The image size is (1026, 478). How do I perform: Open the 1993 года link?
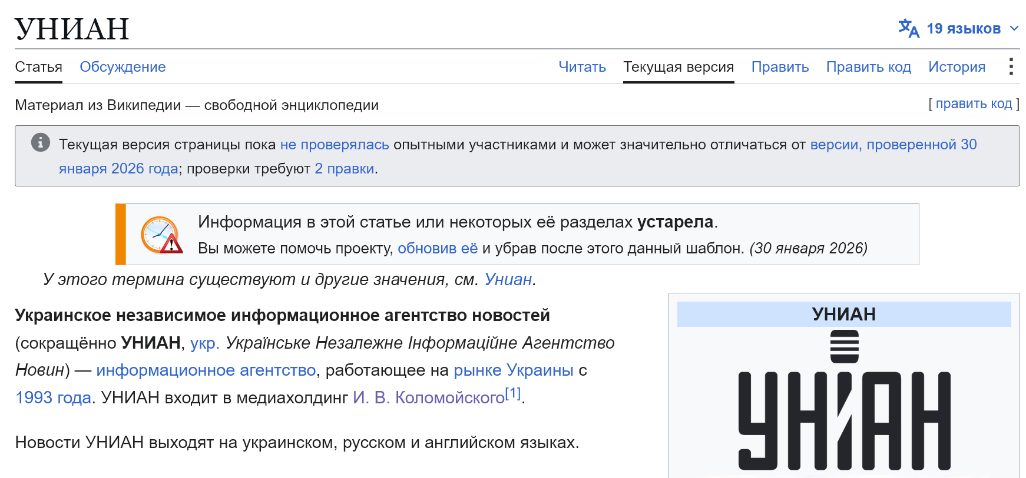click(x=53, y=397)
